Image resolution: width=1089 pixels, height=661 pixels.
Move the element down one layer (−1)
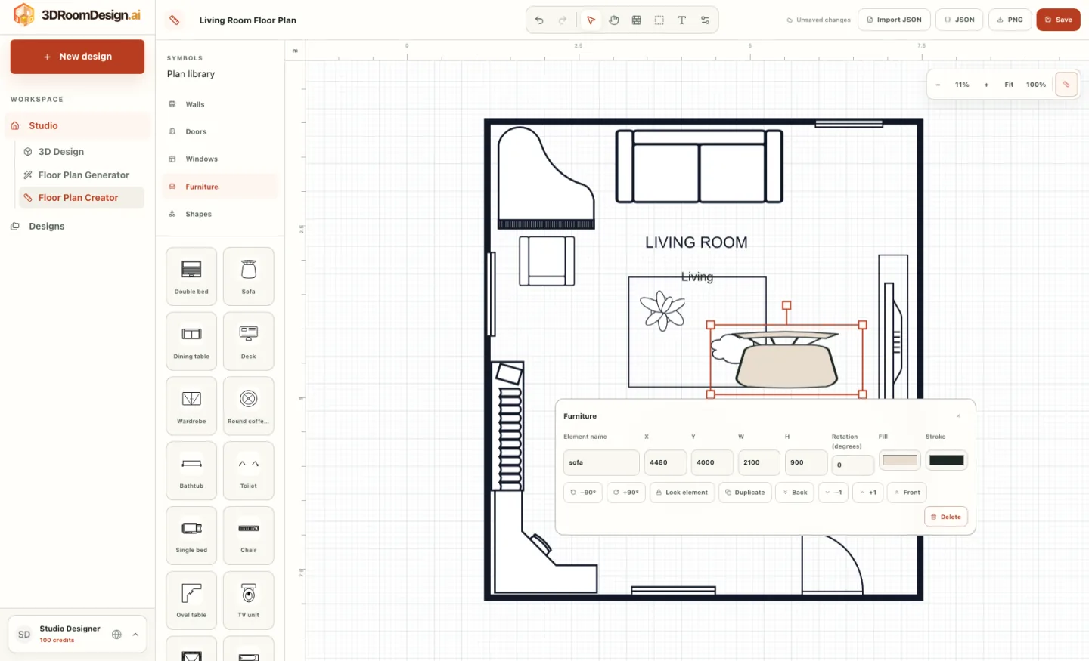point(833,493)
